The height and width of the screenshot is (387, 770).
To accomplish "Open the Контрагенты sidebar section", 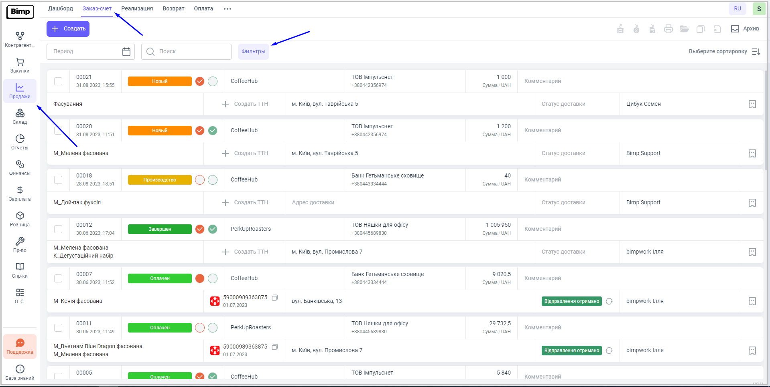I will coord(20,40).
